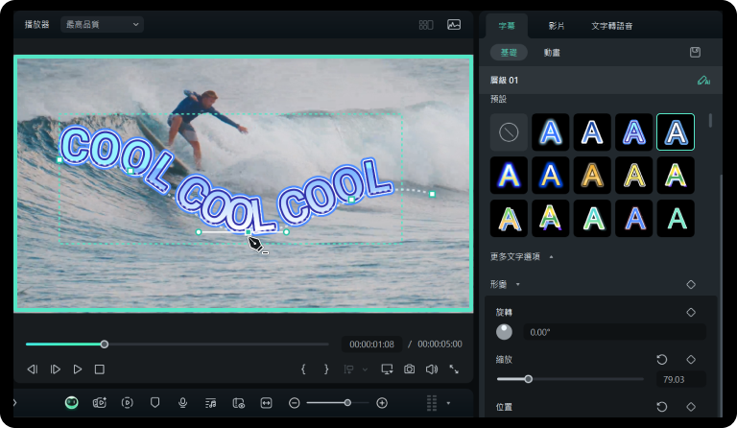737x428 pixels.
Task: Open the player quality dropdown
Action: [x=102, y=24]
